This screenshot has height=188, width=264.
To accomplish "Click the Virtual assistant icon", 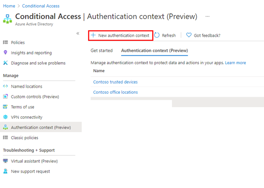I will 5,161.
